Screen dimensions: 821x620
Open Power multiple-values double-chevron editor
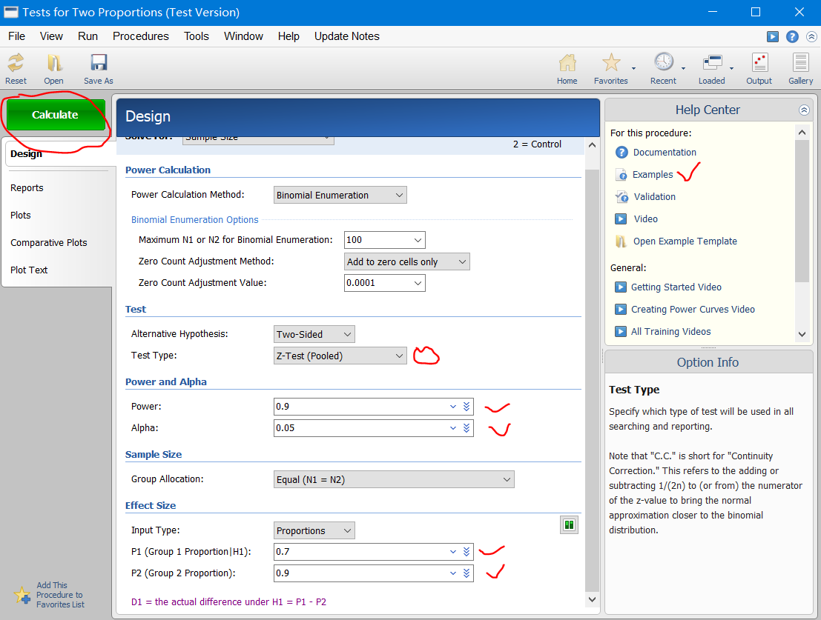coord(466,407)
